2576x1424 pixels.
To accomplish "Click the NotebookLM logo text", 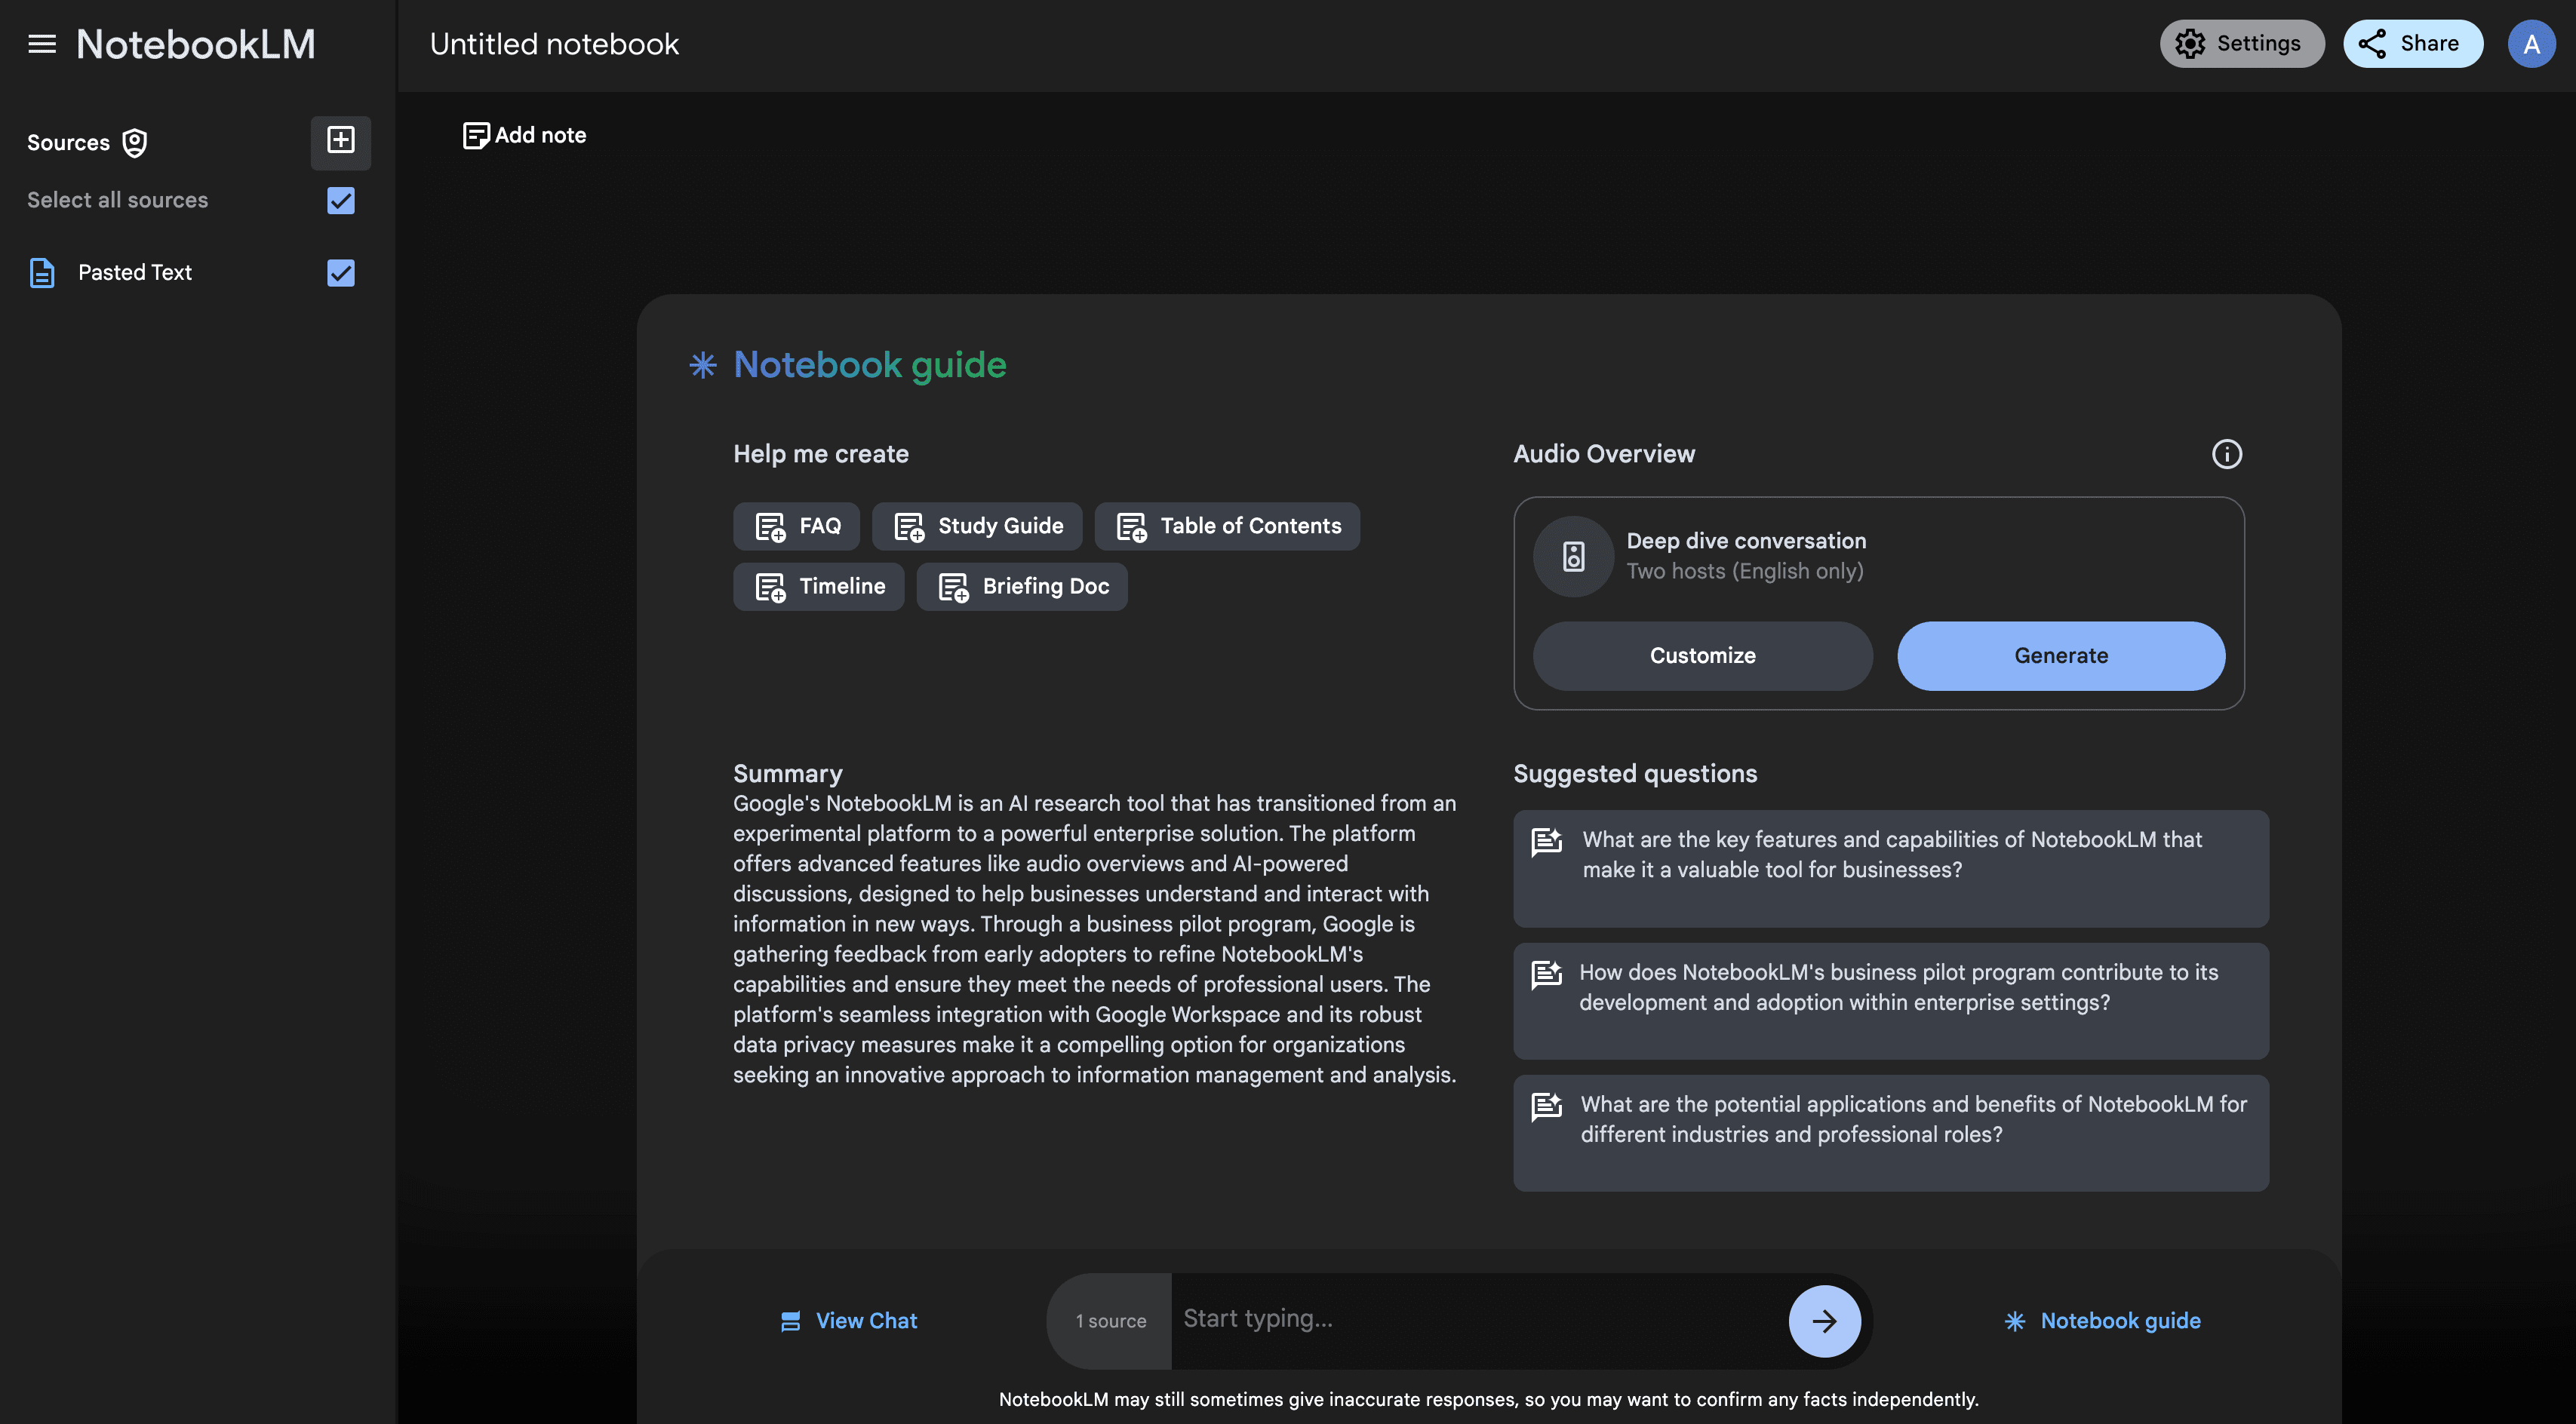I will [x=196, y=44].
